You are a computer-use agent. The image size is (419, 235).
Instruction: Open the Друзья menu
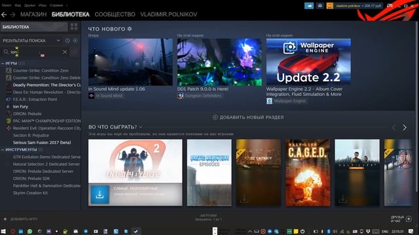pyautogui.click(x=29, y=5)
